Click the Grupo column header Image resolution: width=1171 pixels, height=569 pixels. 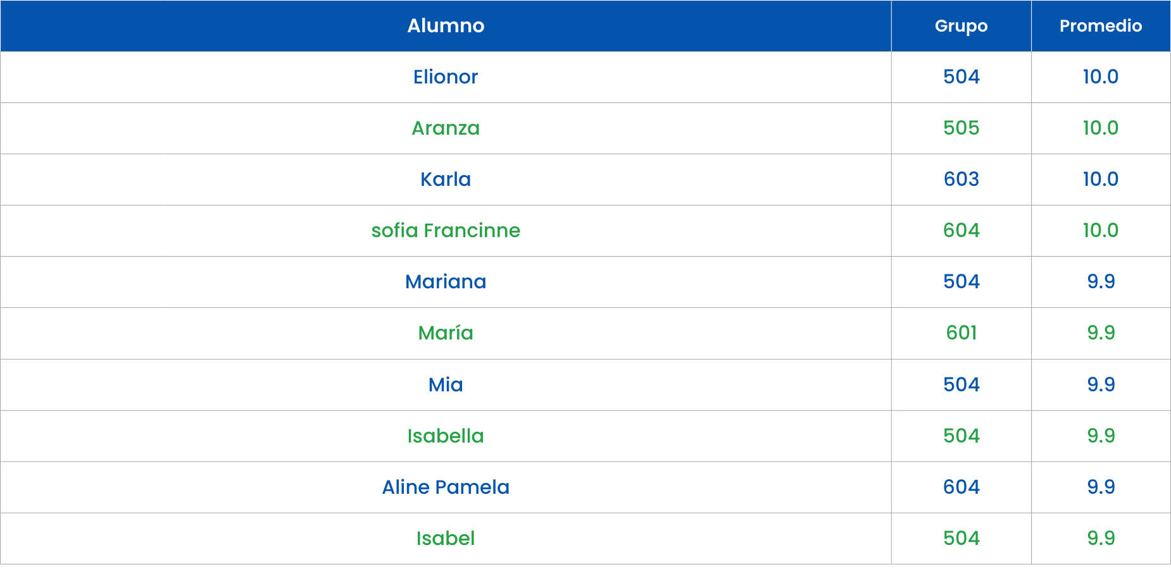(x=961, y=26)
